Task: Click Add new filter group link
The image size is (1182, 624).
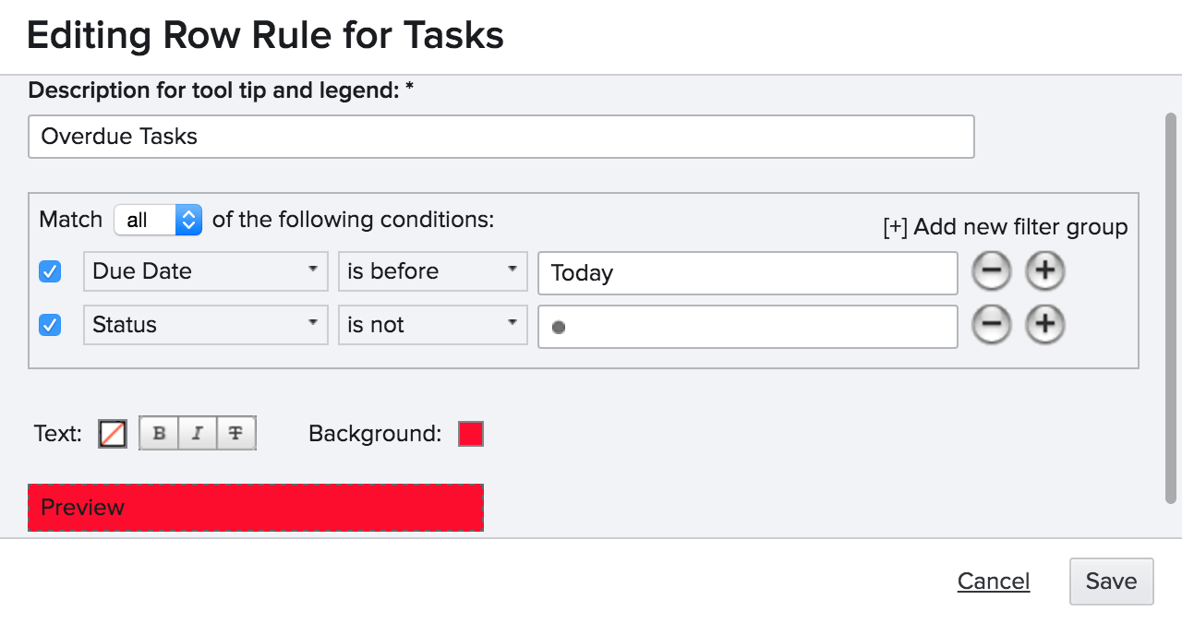Action: click(1006, 227)
